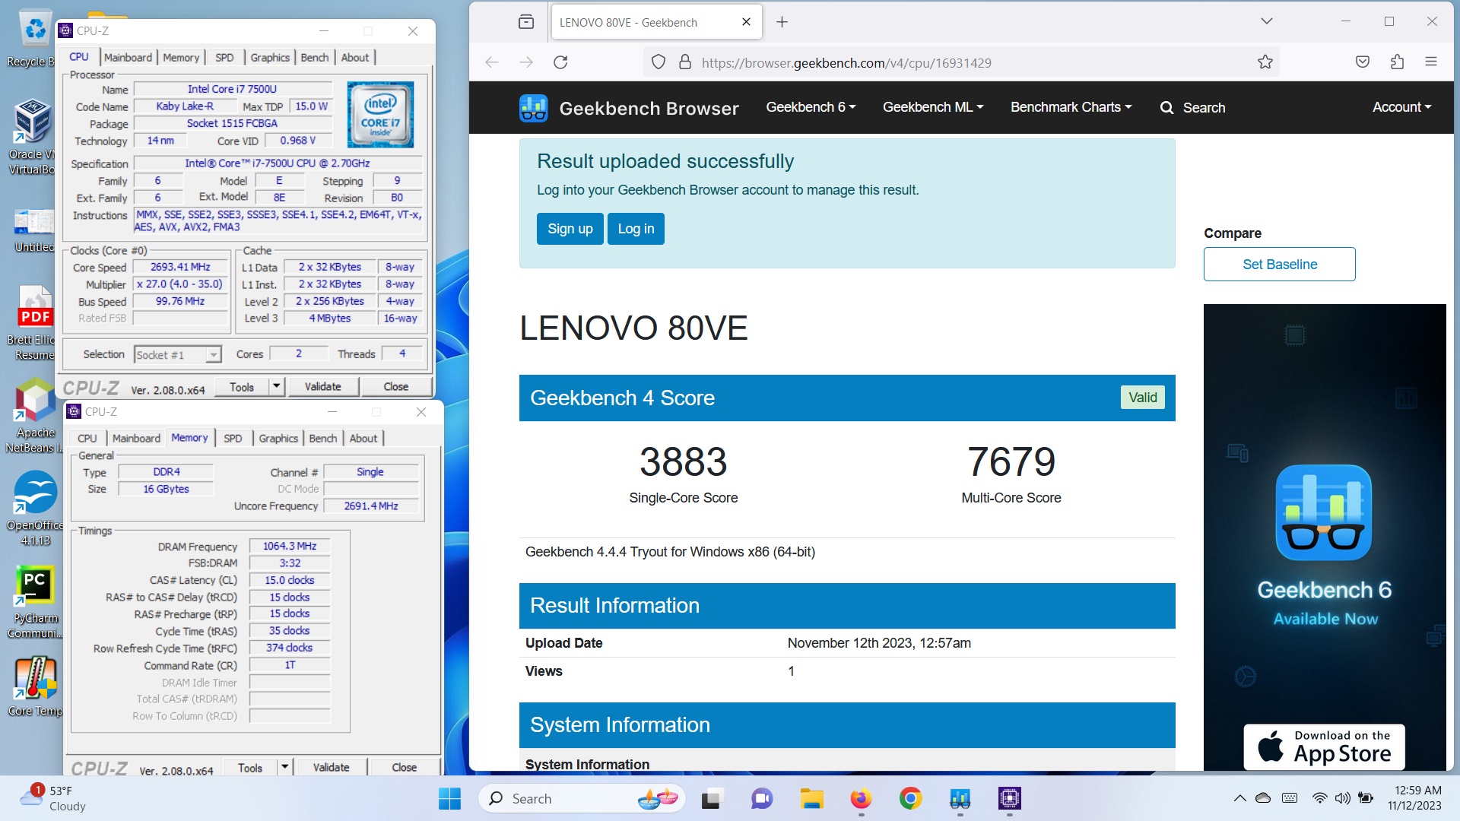This screenshot has height=821, width=1460.
Task: Open the Windows Start button
Action: pyautogui.click(x=449, y=799)
